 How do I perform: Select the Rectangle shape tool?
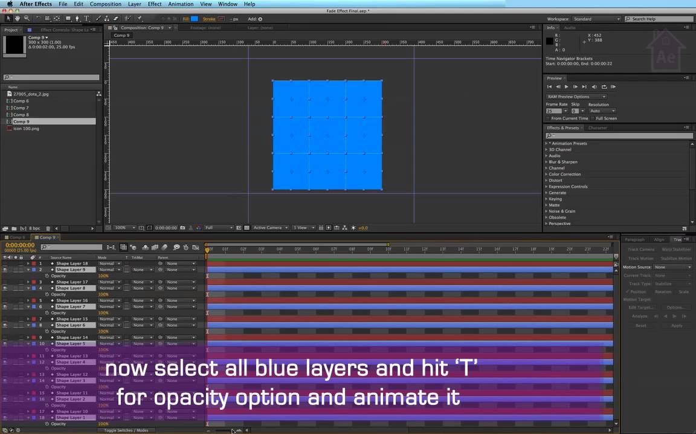(68, 19)
